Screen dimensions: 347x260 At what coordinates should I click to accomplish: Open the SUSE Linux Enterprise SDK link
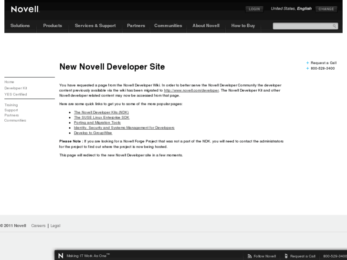[x=101, y=117]
